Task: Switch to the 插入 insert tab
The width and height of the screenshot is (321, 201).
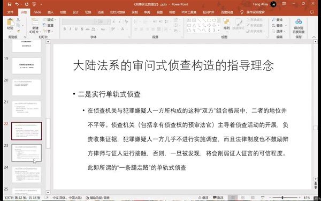Action: [x=50, y=12]
